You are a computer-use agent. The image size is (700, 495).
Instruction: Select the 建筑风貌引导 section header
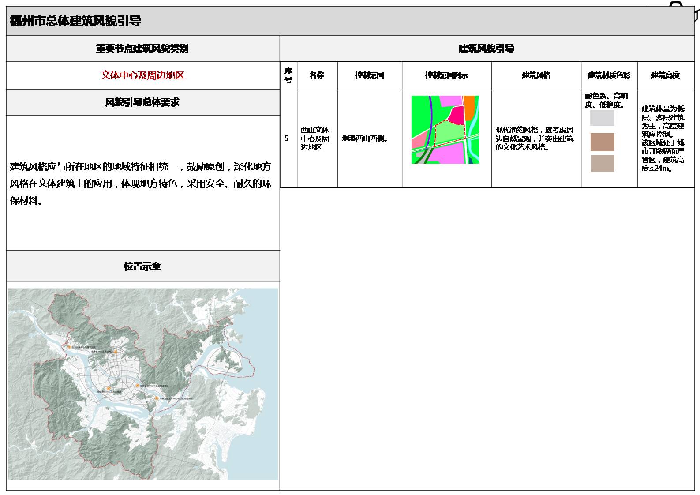tap(487, 49)
